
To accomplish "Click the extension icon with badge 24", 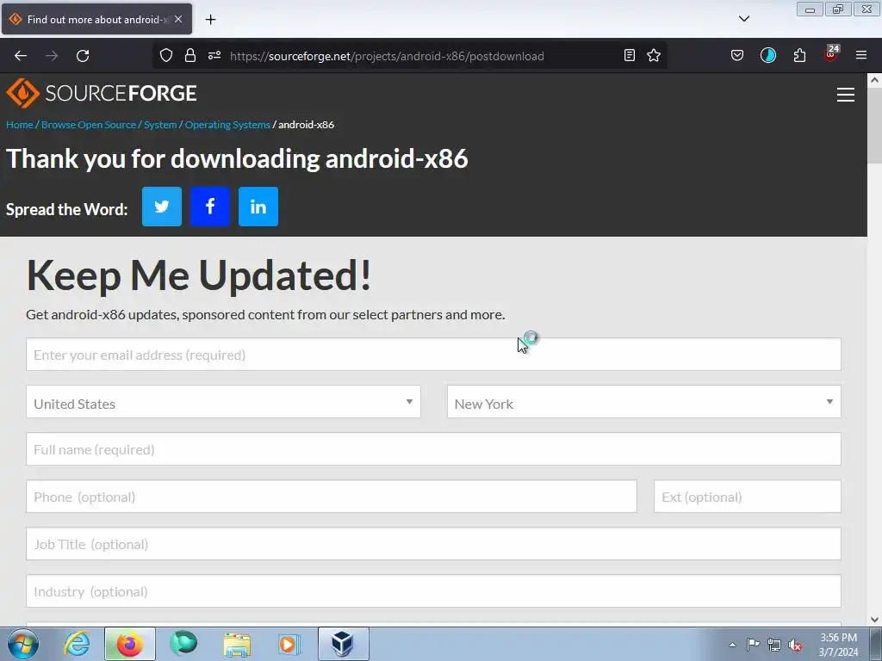I will click(830, 54).
